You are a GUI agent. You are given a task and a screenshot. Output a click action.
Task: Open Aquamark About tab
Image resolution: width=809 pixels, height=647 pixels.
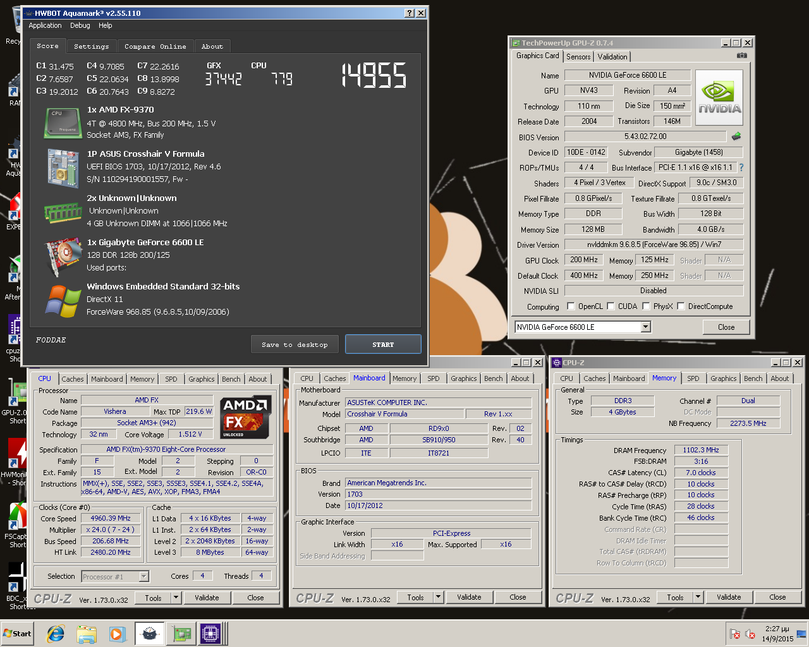pos(212,46)
